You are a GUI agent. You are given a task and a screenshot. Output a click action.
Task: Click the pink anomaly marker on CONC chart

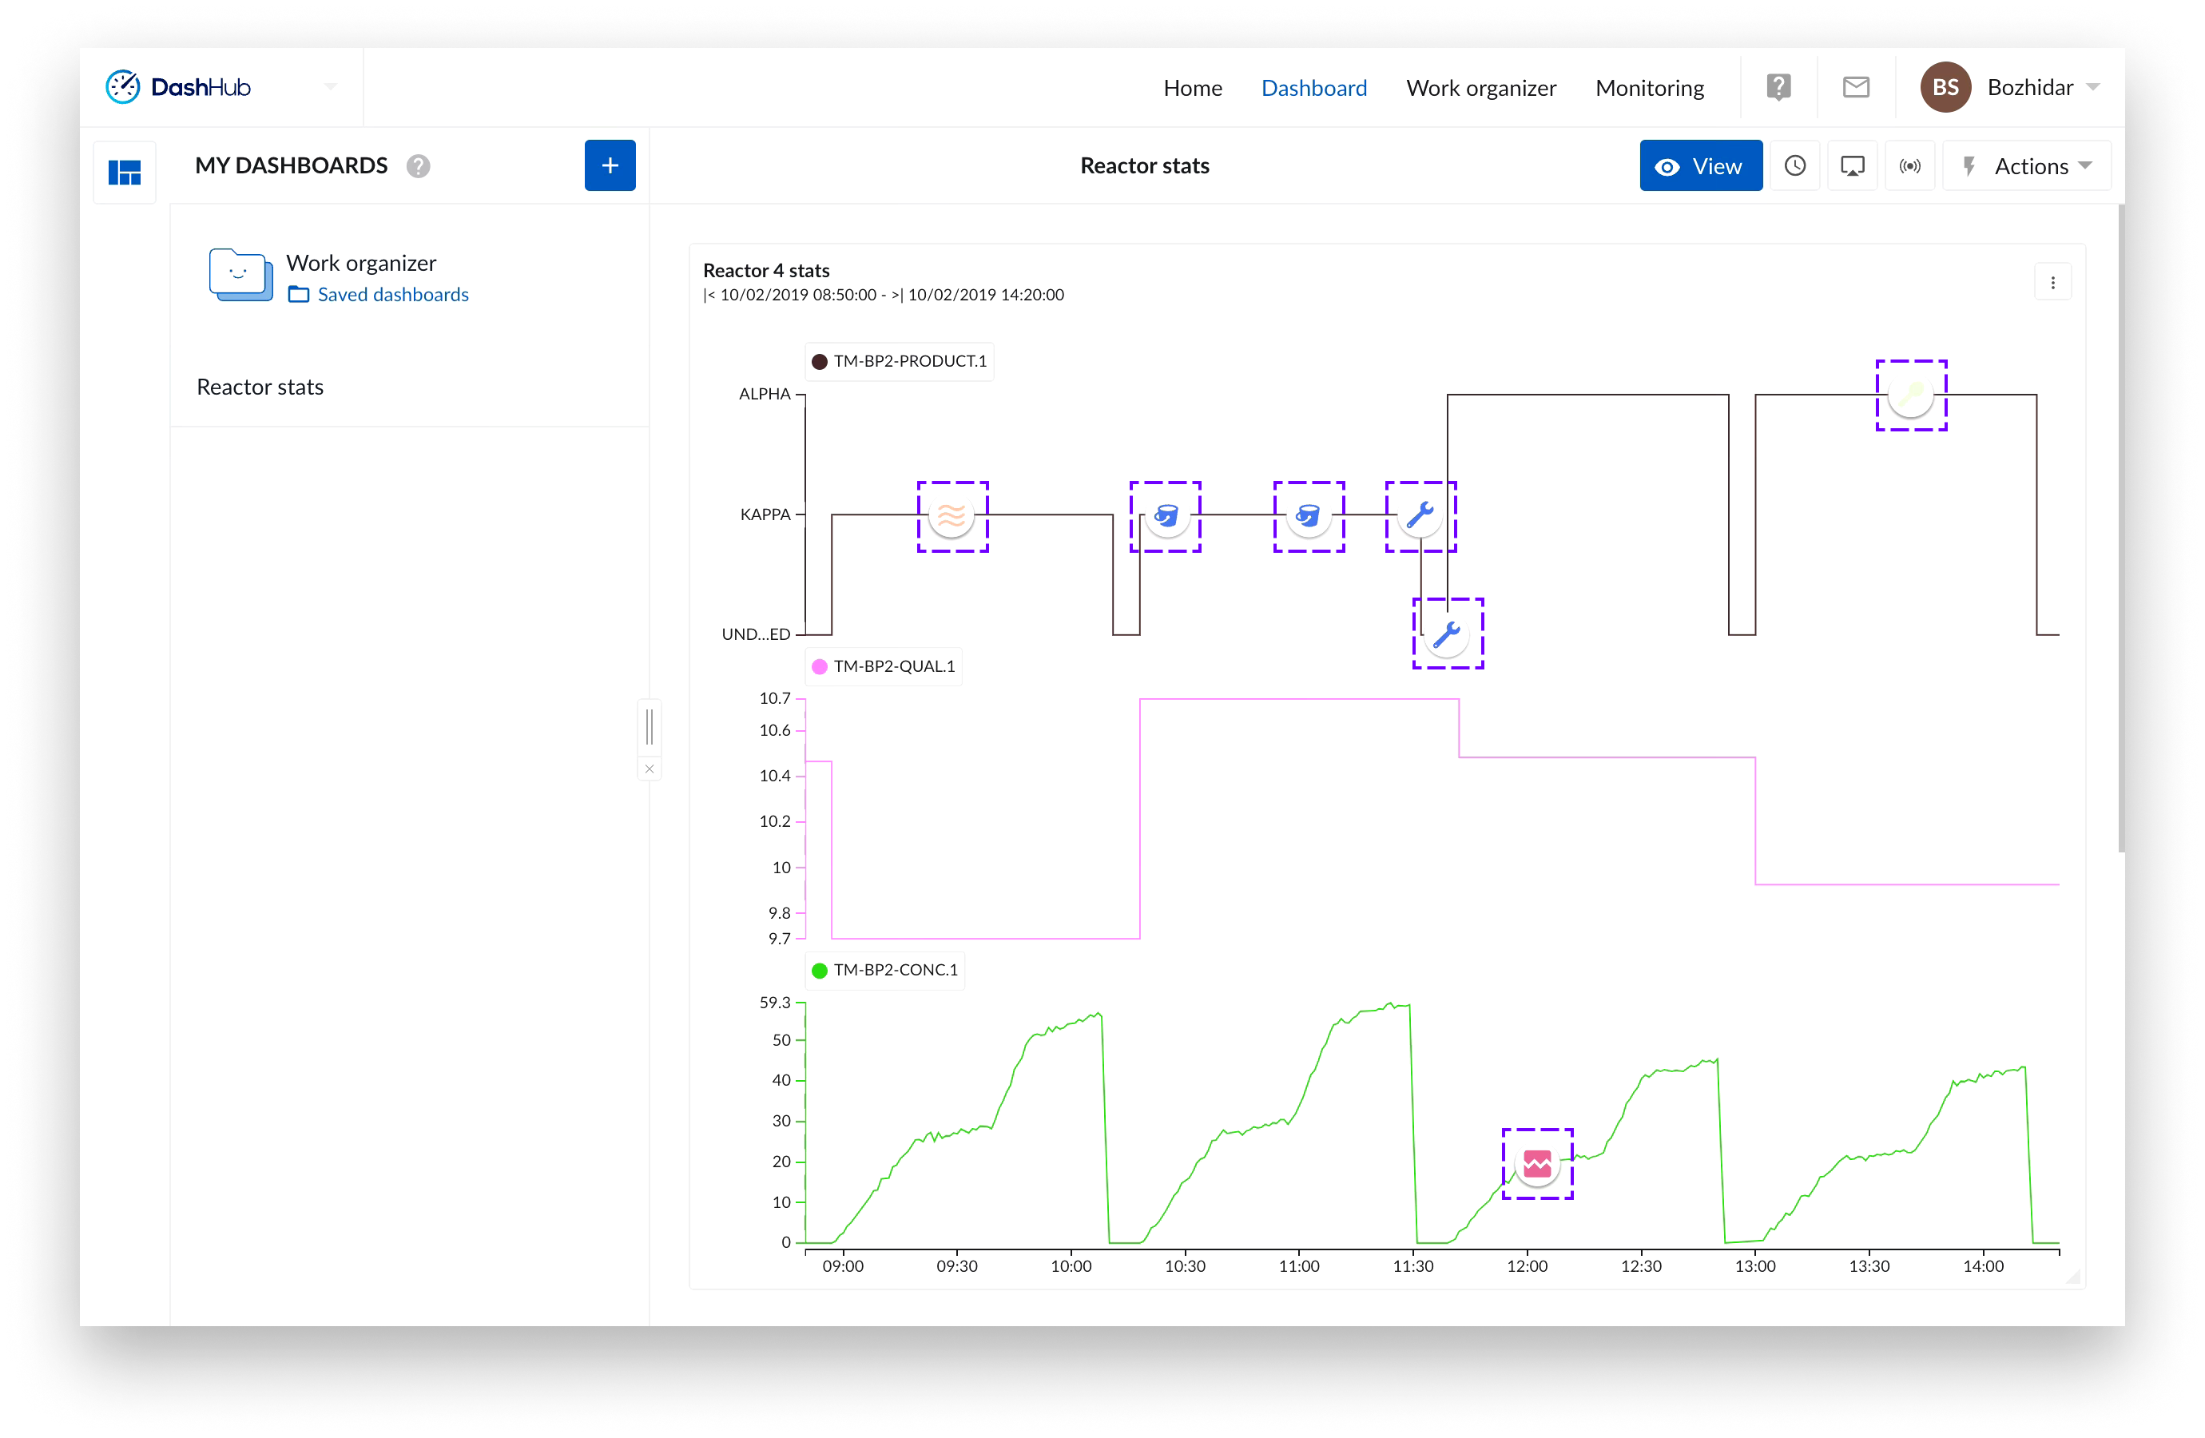pyautogui.click(x=1537, y=1163)
